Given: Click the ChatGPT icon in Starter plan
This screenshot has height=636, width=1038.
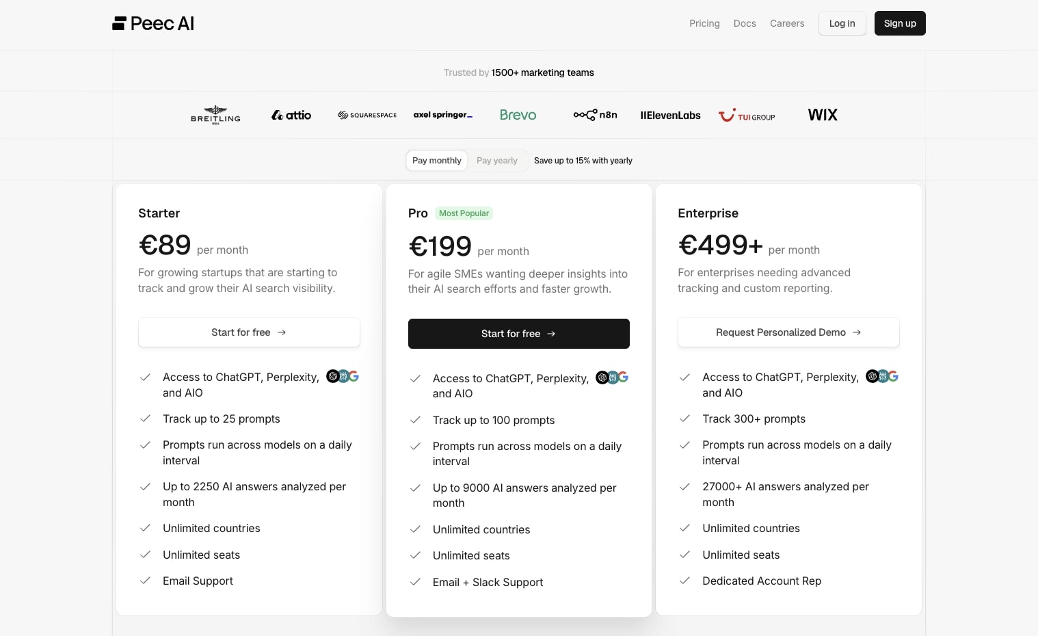Looking at the screenshot, I should [x=332, y=376].
